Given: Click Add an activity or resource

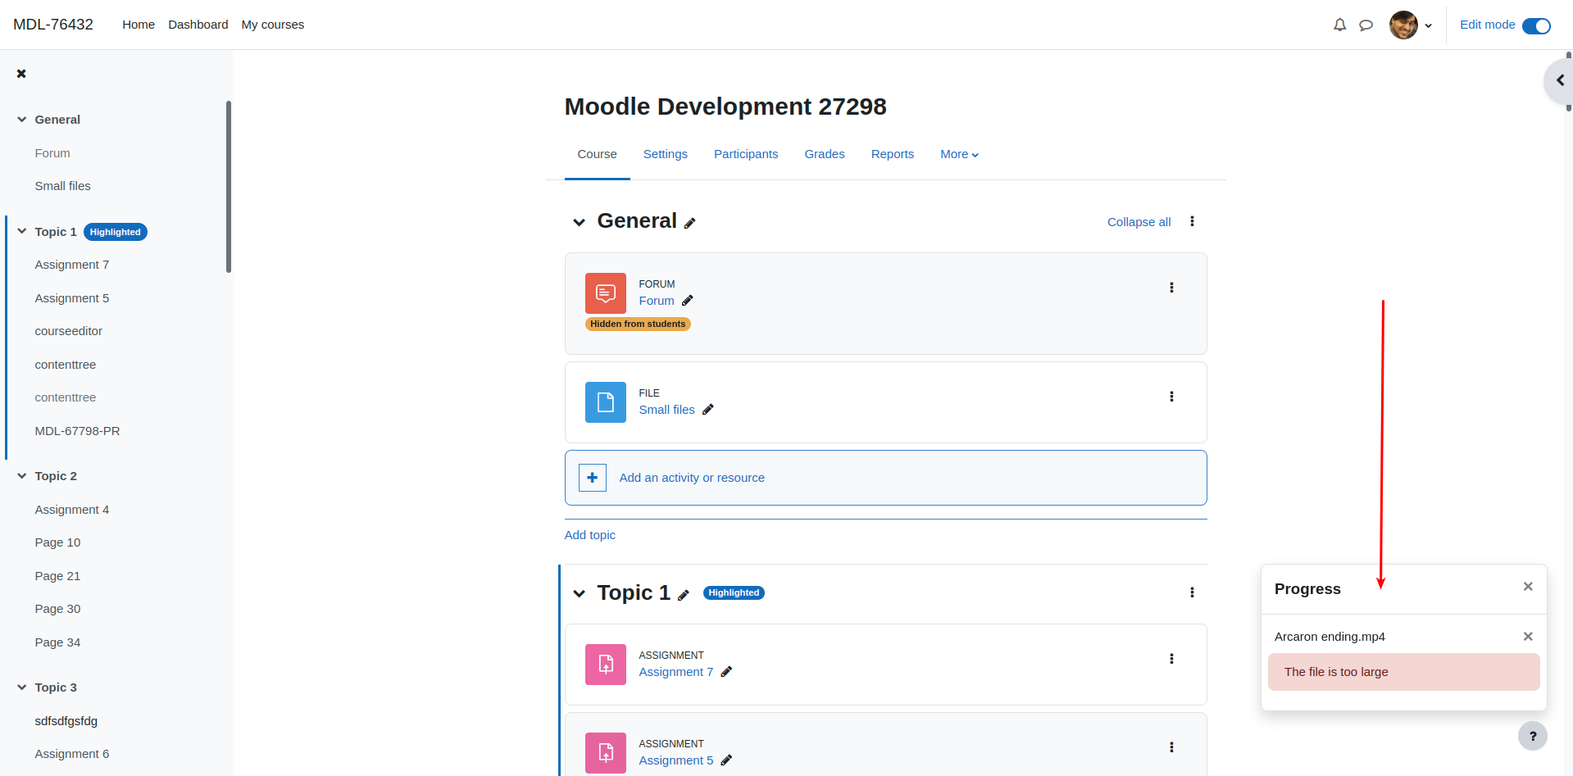Looking at the screenshot, I should click(x=692, y=478).
